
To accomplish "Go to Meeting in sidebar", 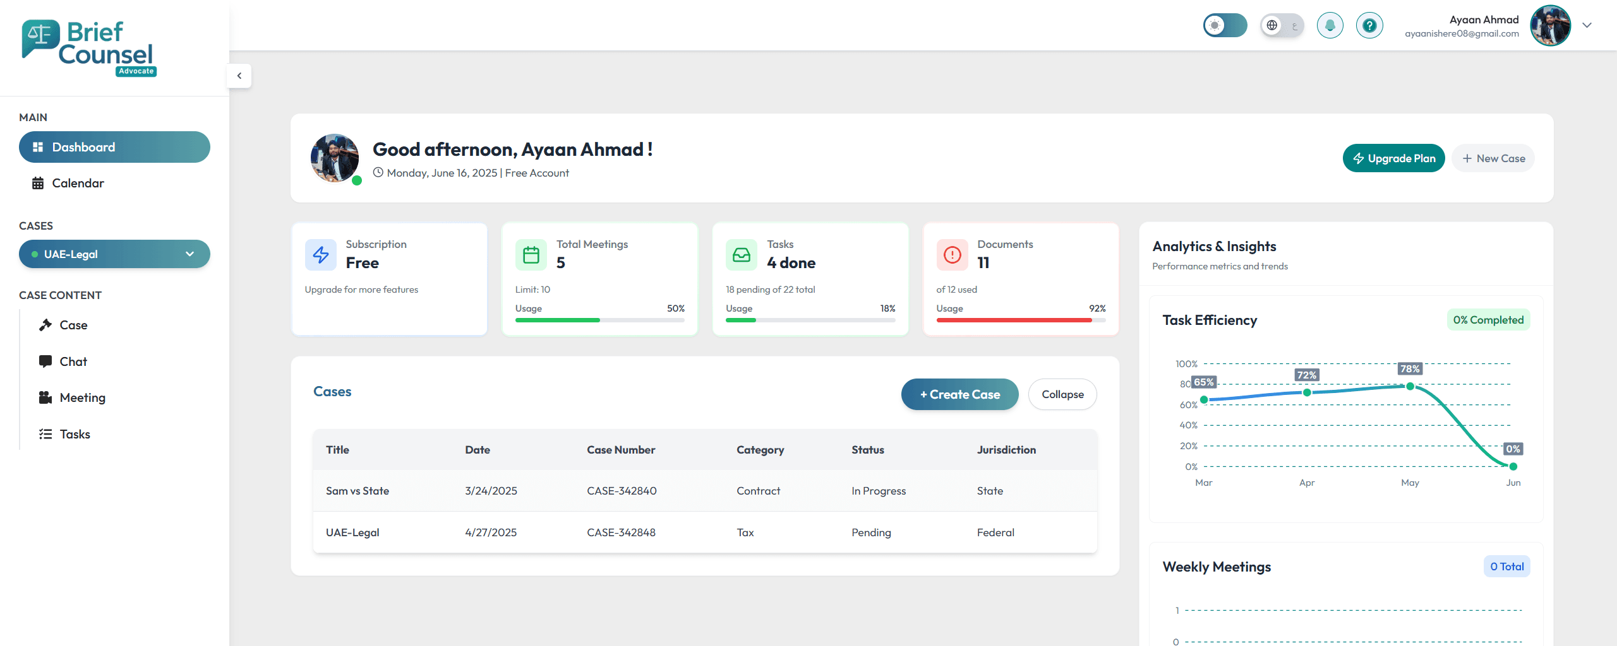I will pyautogui.click(x=82, y=397).
